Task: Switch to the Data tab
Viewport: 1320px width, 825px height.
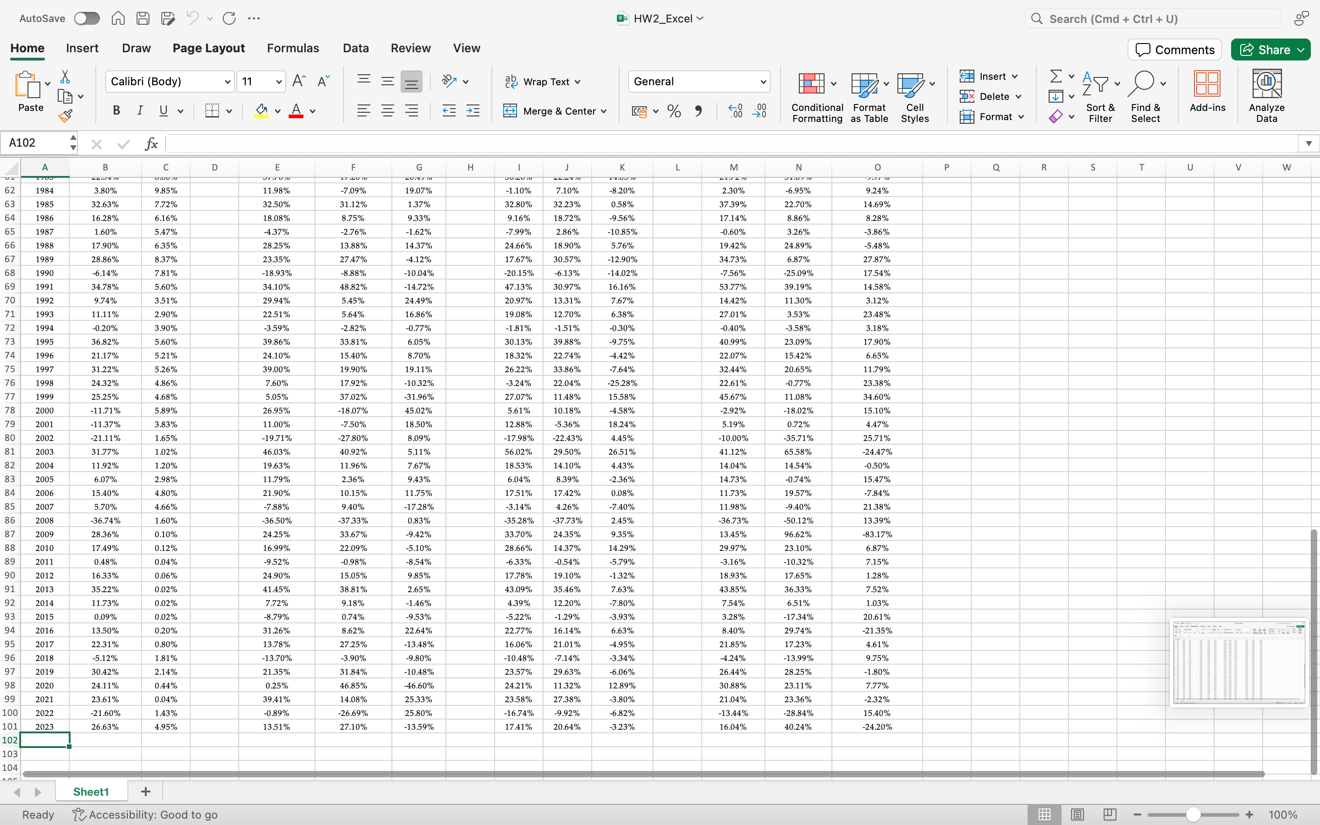Action: (356, 48)
